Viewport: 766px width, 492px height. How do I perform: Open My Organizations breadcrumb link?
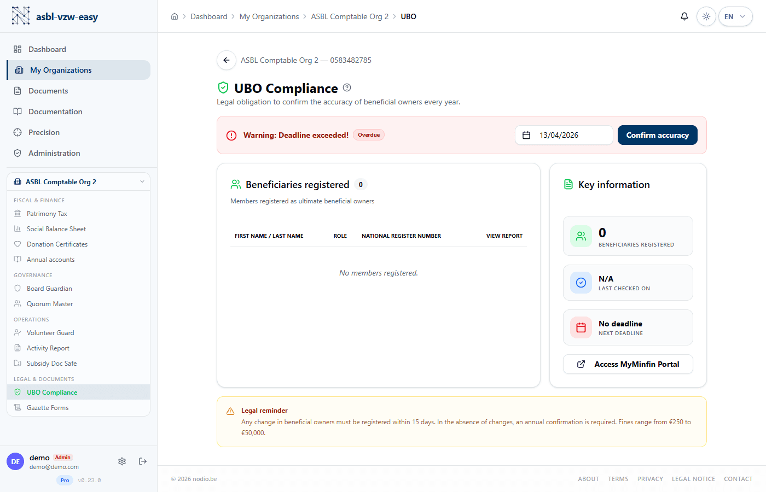[x=269, y=16]
